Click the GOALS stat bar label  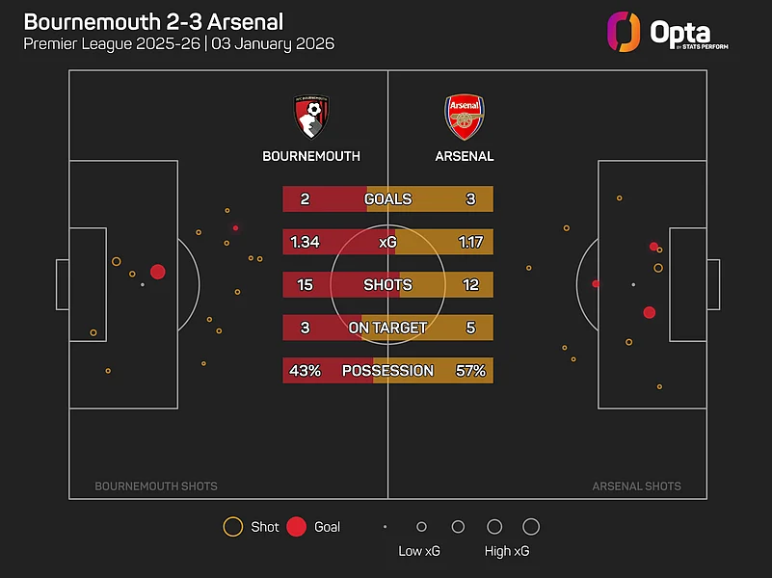[x=387, y=199]
